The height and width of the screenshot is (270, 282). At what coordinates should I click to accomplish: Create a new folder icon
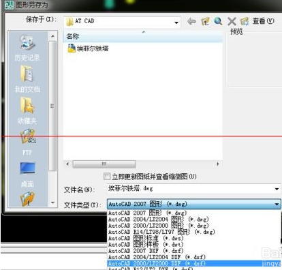[x=245, y=21]
